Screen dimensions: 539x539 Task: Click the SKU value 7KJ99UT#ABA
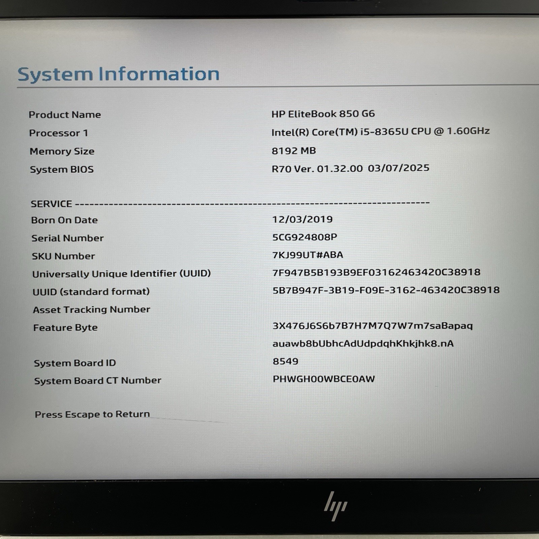[x=308, y=255]
